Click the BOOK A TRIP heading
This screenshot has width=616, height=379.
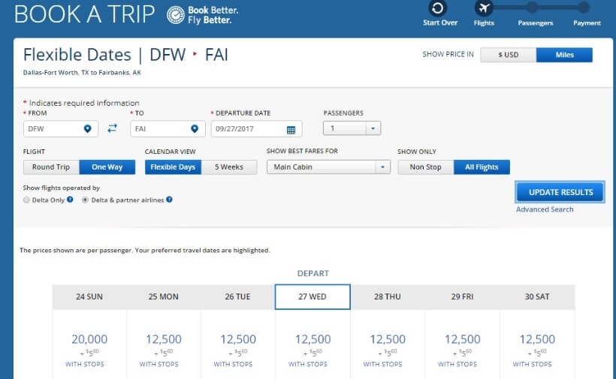tap(84, 14)
